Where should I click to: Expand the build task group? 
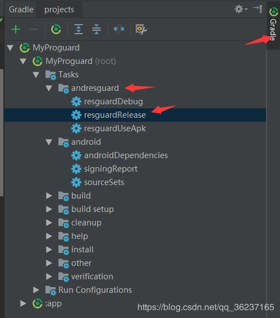[x=49, y=196]
